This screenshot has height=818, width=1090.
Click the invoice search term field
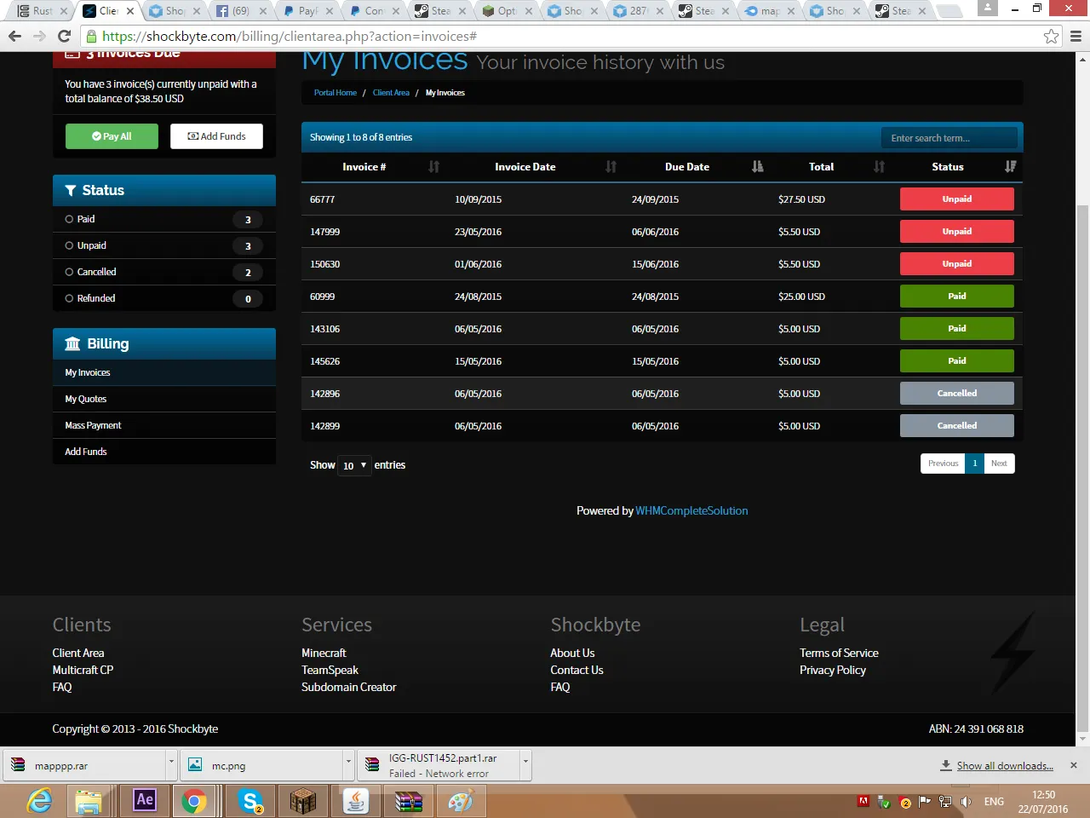point(949,138)
